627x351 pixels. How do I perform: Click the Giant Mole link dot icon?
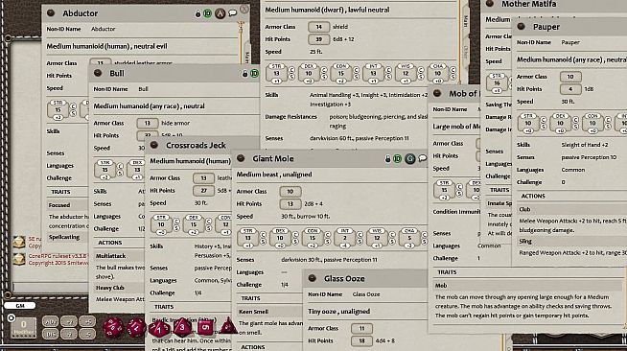point(241,158)
